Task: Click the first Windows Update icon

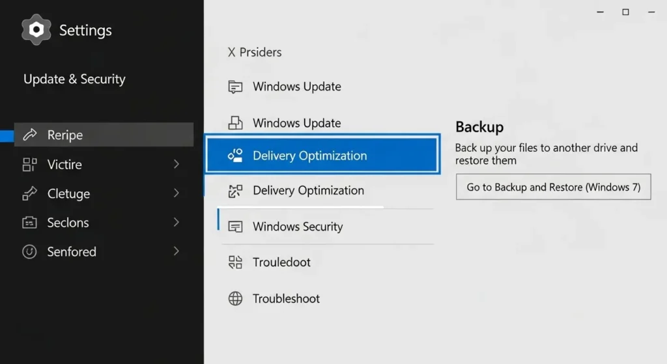Action: click(235, 87)
